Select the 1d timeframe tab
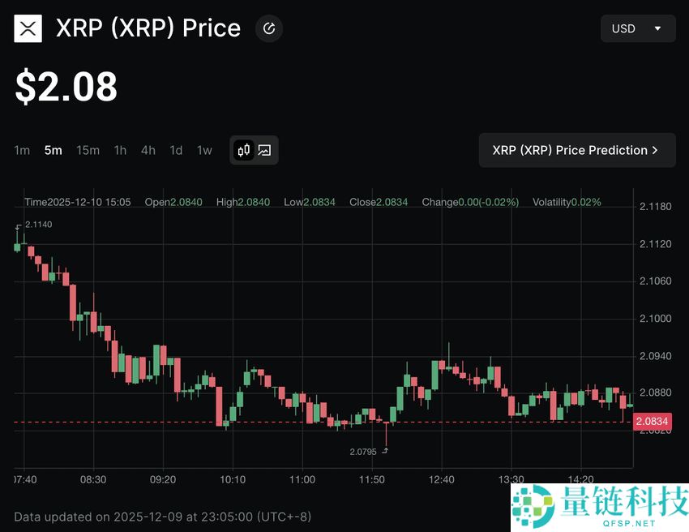Screen dimensions: 689x532 click(176, 150)
